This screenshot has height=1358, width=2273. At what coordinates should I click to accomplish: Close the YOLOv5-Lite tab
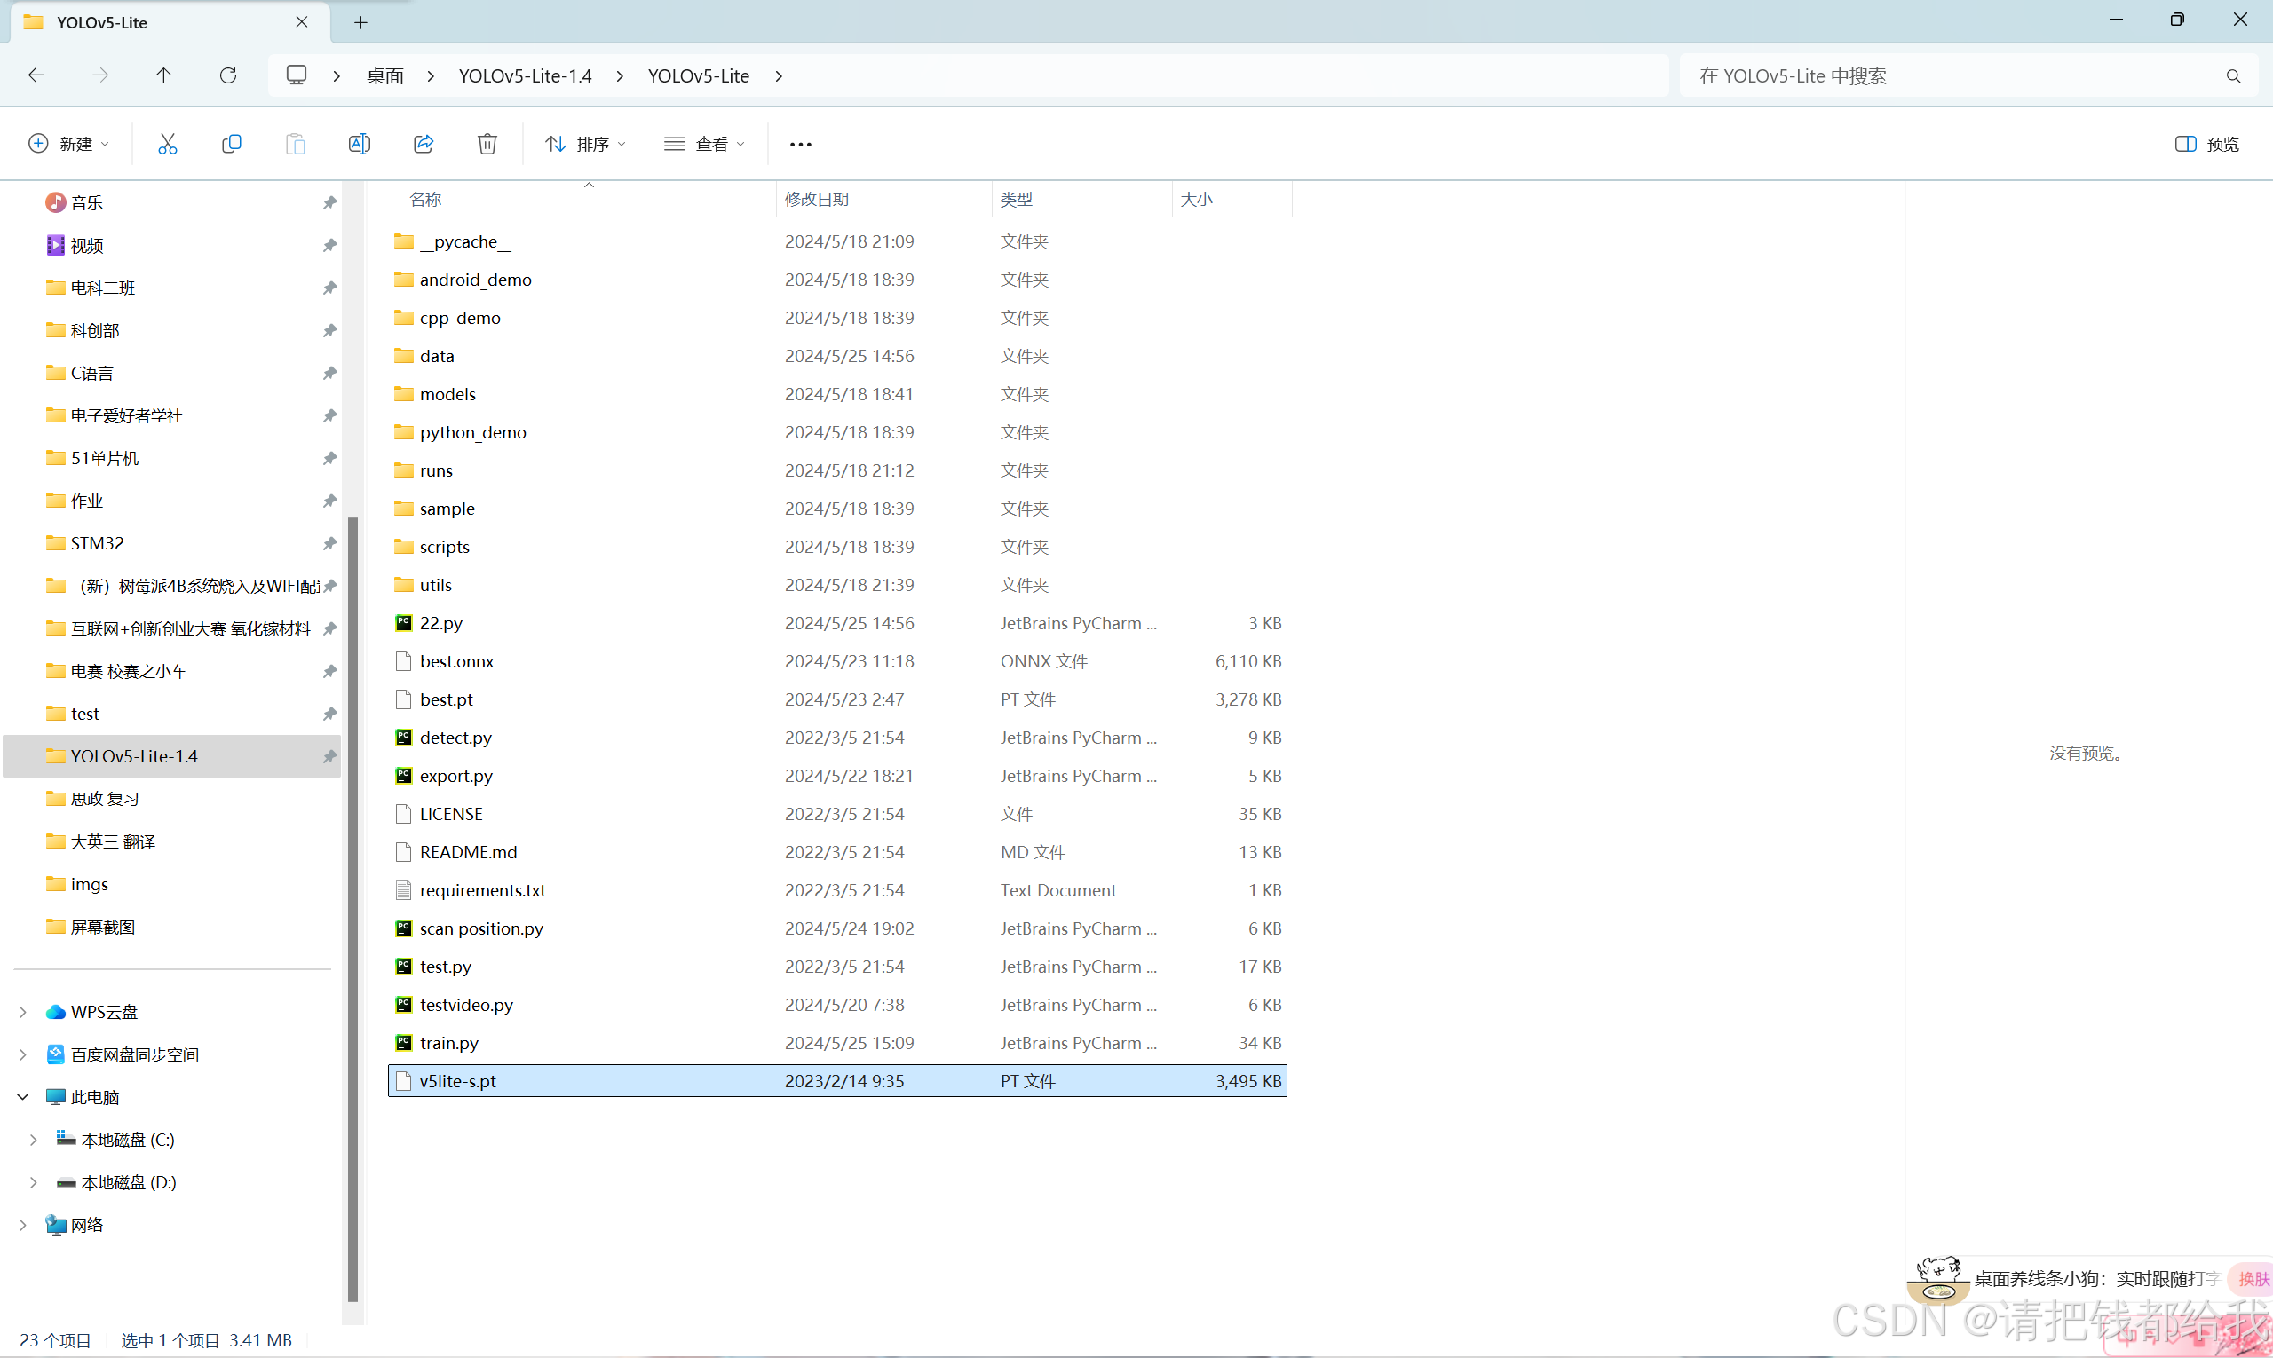coord(302,22)
